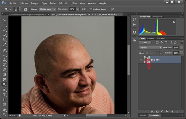Image resolution: width=186 pixels, height=119 pixels.
Task: Select the Move tool
Action: [4, 20]
